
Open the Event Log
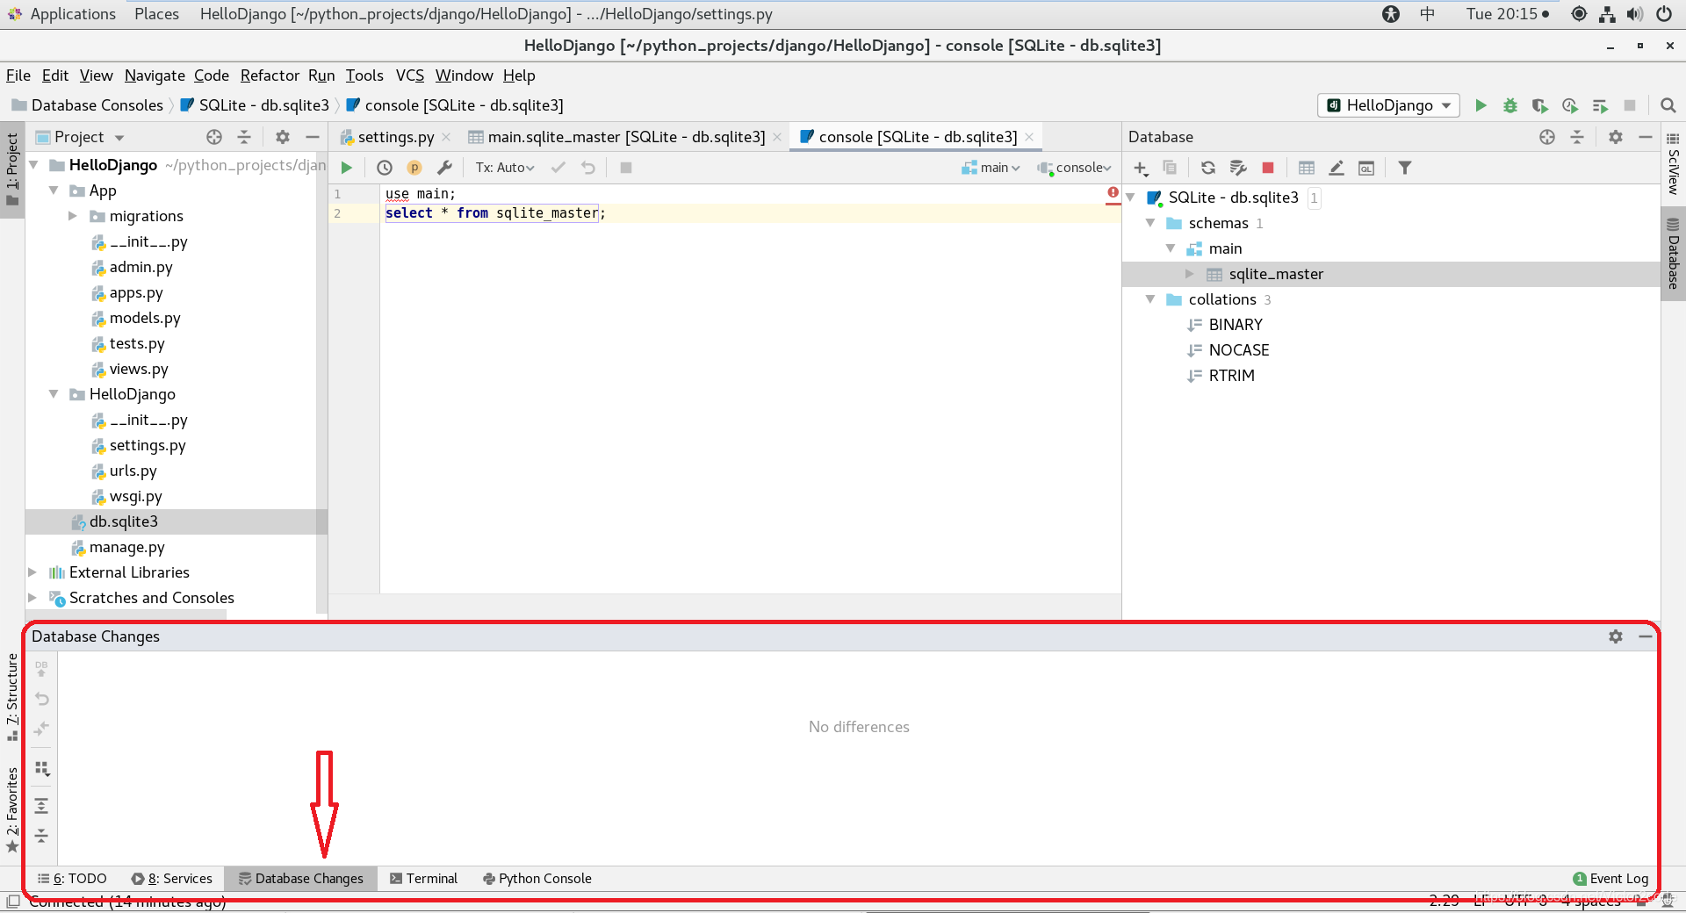1610,879
